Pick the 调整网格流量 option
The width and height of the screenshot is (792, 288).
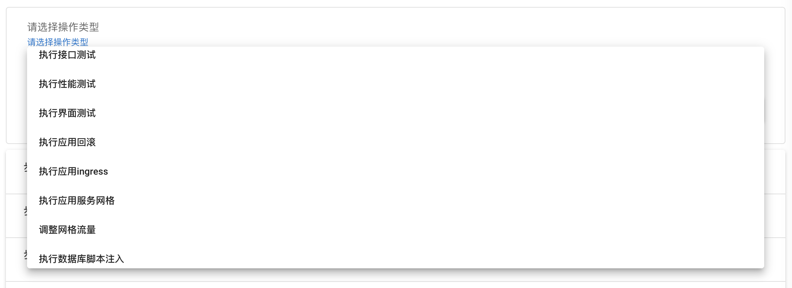click(x=67, y=230)
